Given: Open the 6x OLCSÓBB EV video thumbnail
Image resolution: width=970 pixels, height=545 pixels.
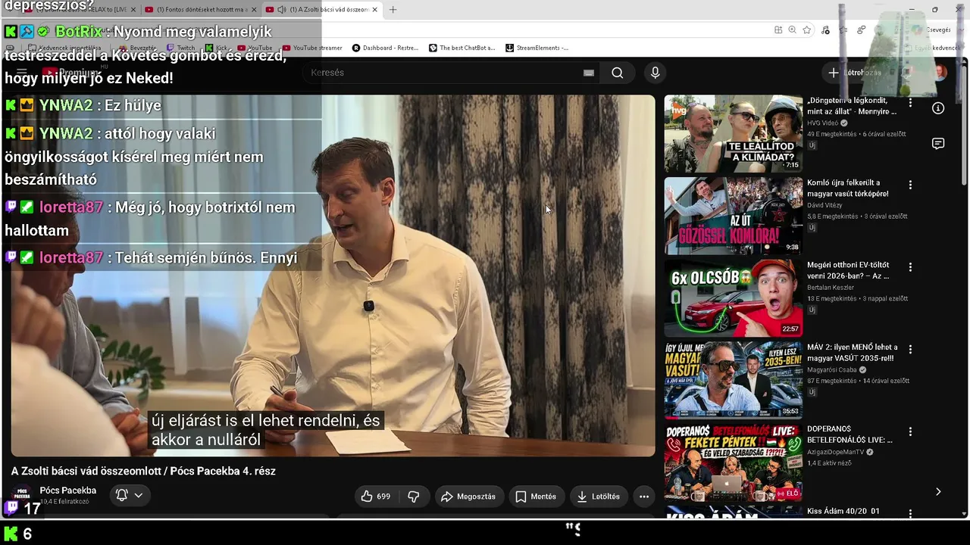Looking at the screenshot, I should point(733,298).
